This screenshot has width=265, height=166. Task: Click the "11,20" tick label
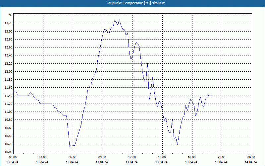pyautogui.click(x=8, y=104)
